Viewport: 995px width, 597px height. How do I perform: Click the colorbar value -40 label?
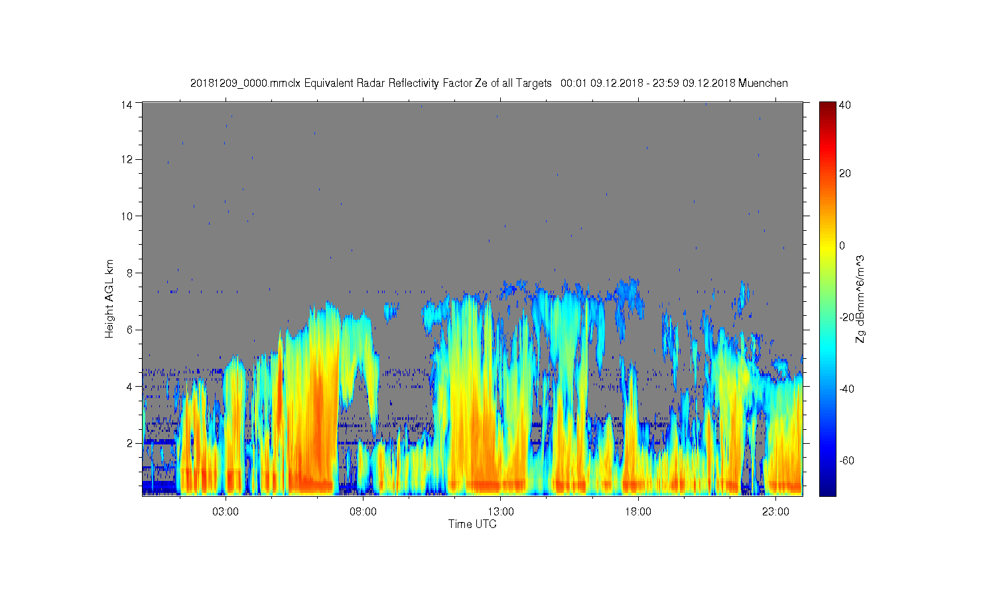(x=847, y=389)
